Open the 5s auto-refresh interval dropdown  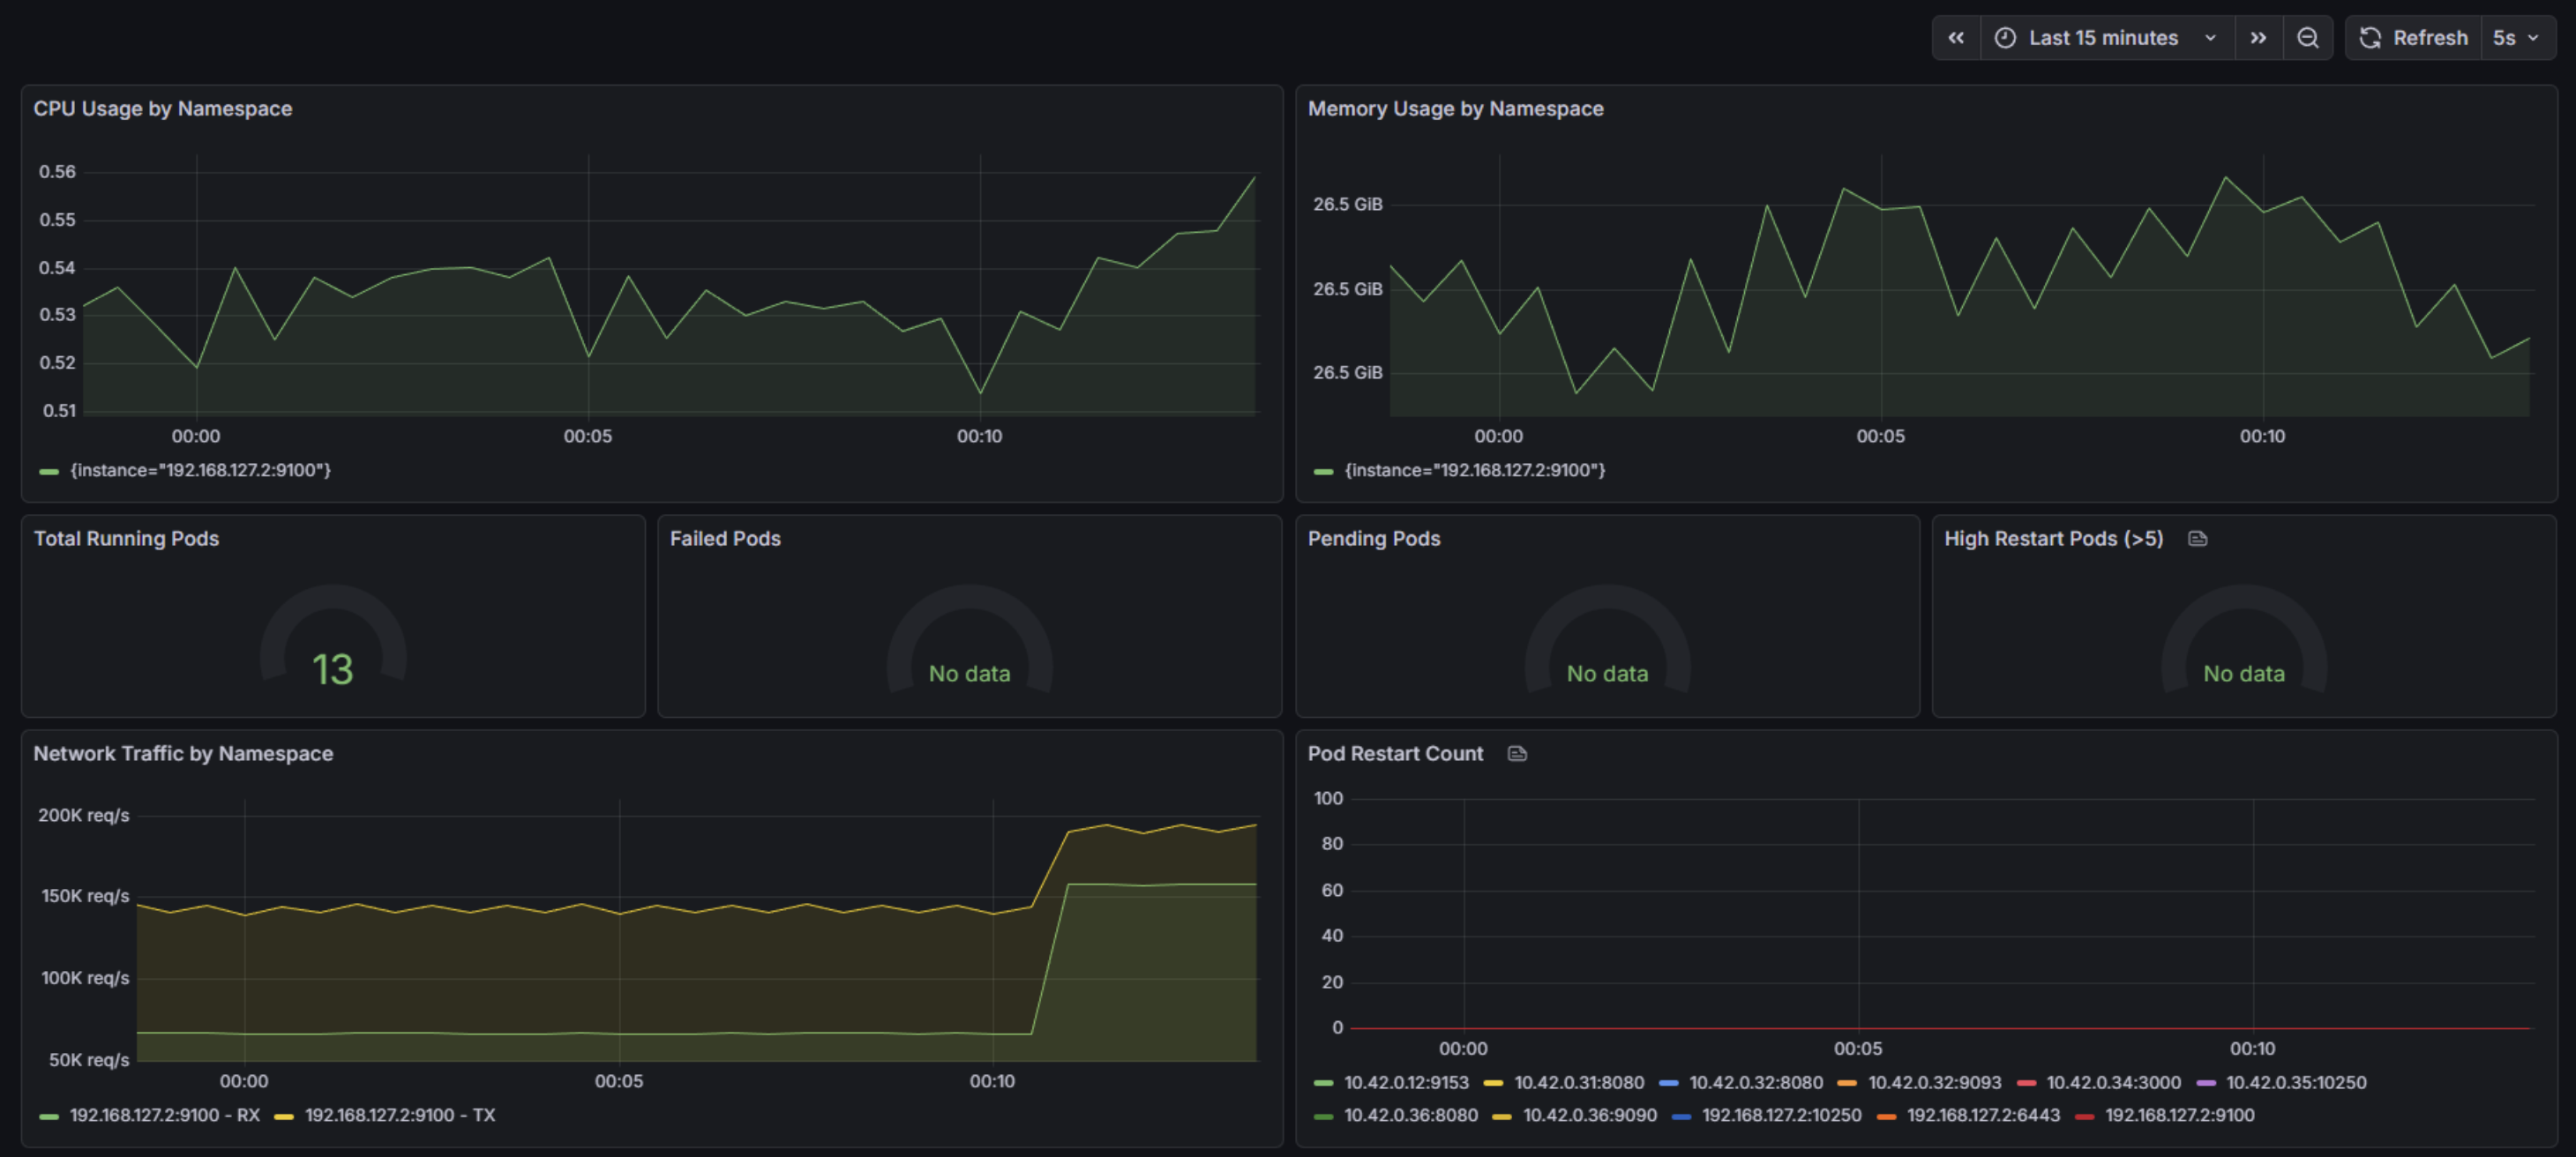(x=2517, y=38)
